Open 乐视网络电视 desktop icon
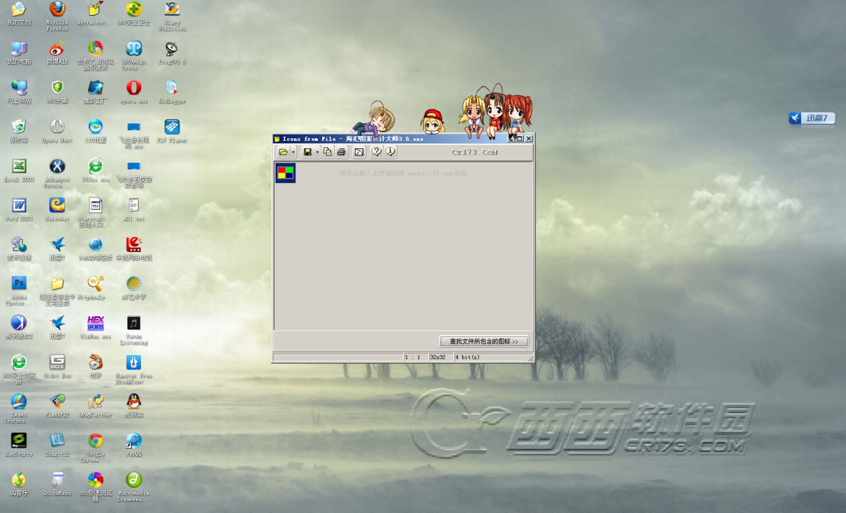This screenshot has height=513, width=846. pos(133,248)
